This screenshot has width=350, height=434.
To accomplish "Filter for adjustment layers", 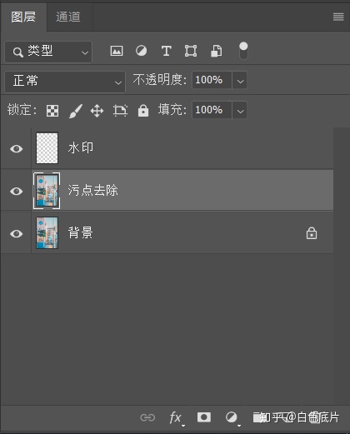I will pos(141,51).
